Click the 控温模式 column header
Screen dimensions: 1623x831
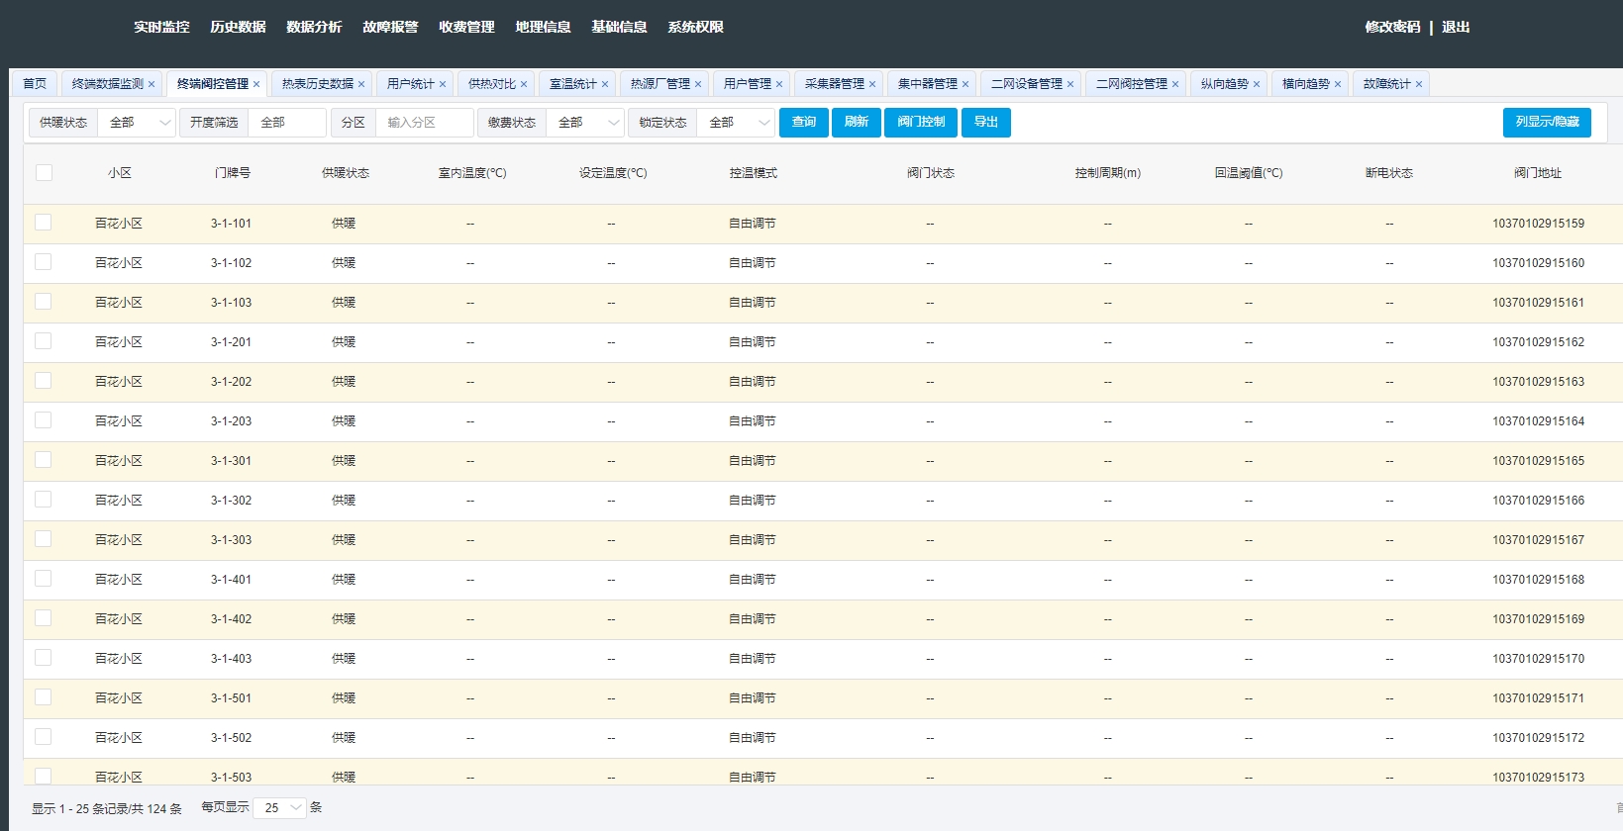coord(754,173)
